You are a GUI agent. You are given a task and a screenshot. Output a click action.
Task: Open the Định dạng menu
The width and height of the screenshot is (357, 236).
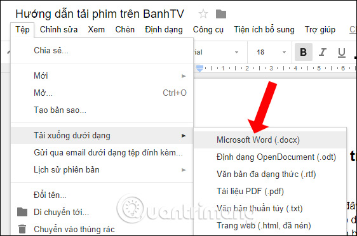click(x=164, y=30)
